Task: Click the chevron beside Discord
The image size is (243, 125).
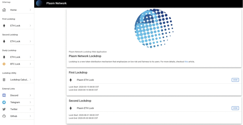Action: 30,95
